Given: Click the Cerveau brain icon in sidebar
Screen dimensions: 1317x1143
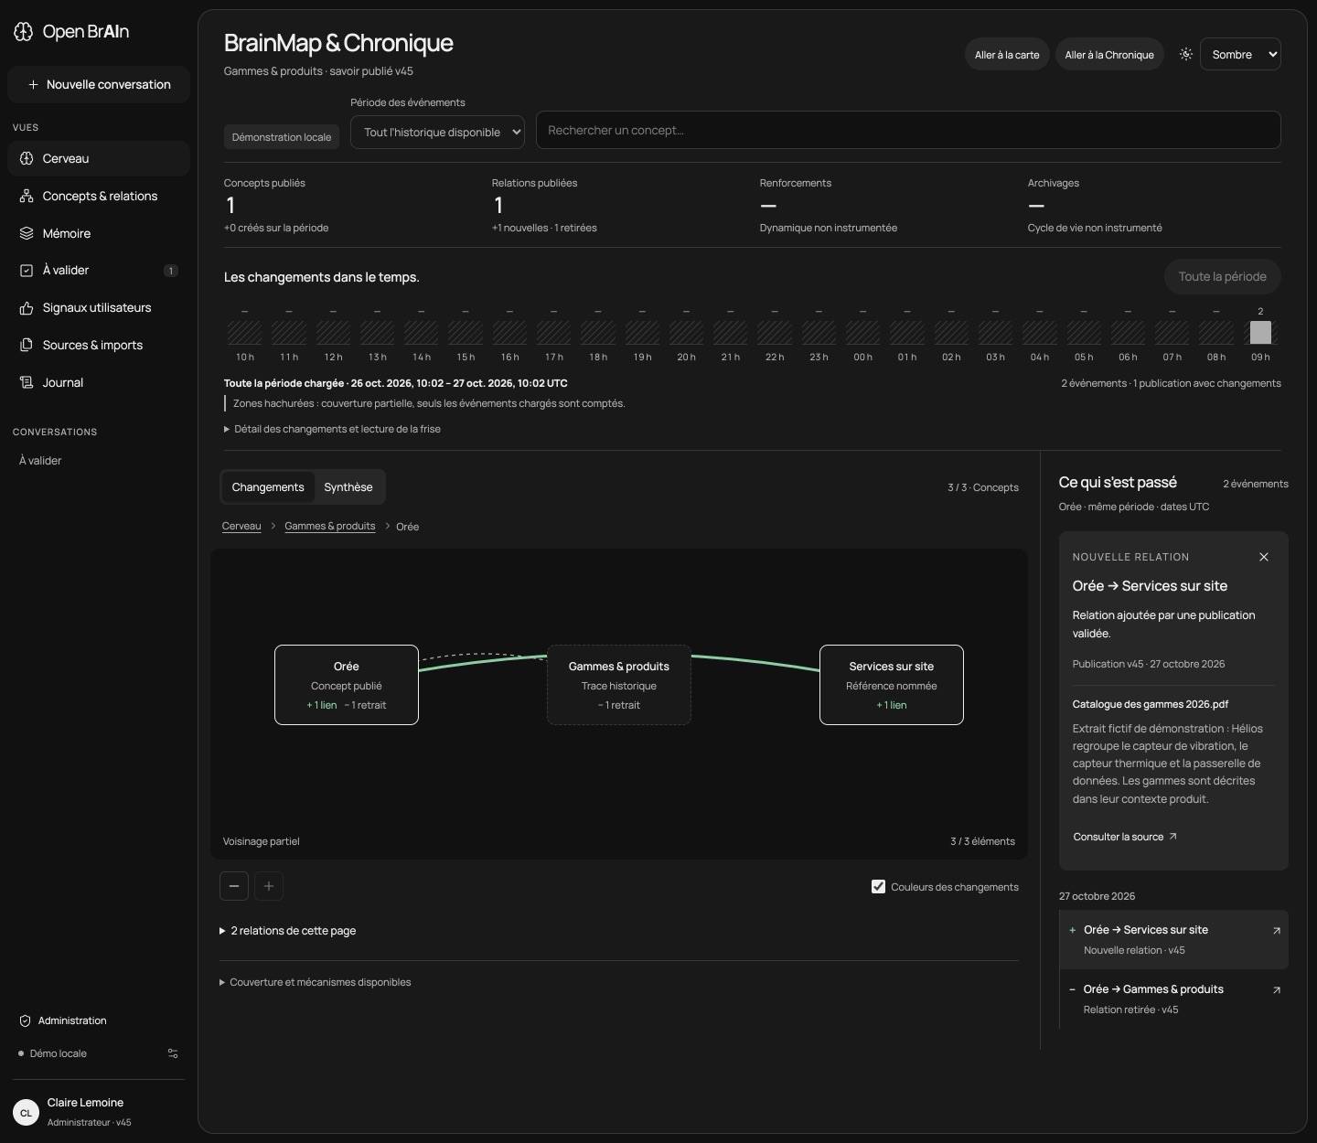Looking at the screenshot, I should pyautogui.click(x=27, y=158).
